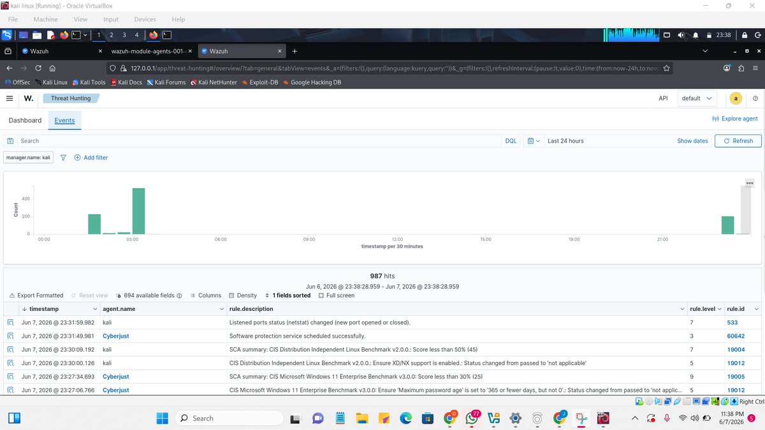This screenshot has height=430, width=765.
Task: Click the tall 03:00 histogram bar
Action: (138, 211)
